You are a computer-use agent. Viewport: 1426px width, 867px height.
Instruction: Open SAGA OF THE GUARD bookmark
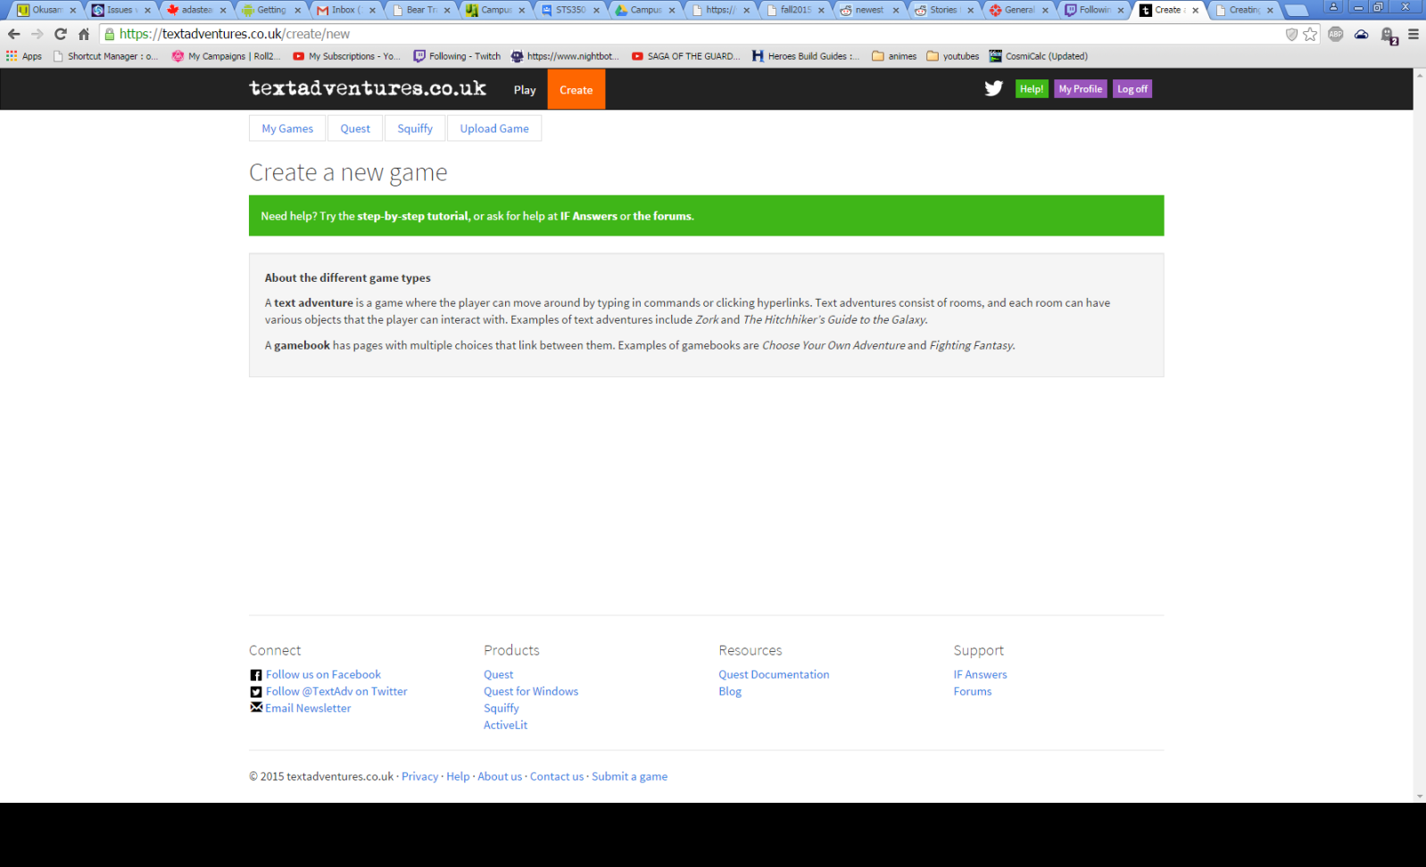click(x=685, y=55)
